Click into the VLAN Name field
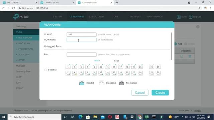The image size is (214, 120). coord(82,40)
